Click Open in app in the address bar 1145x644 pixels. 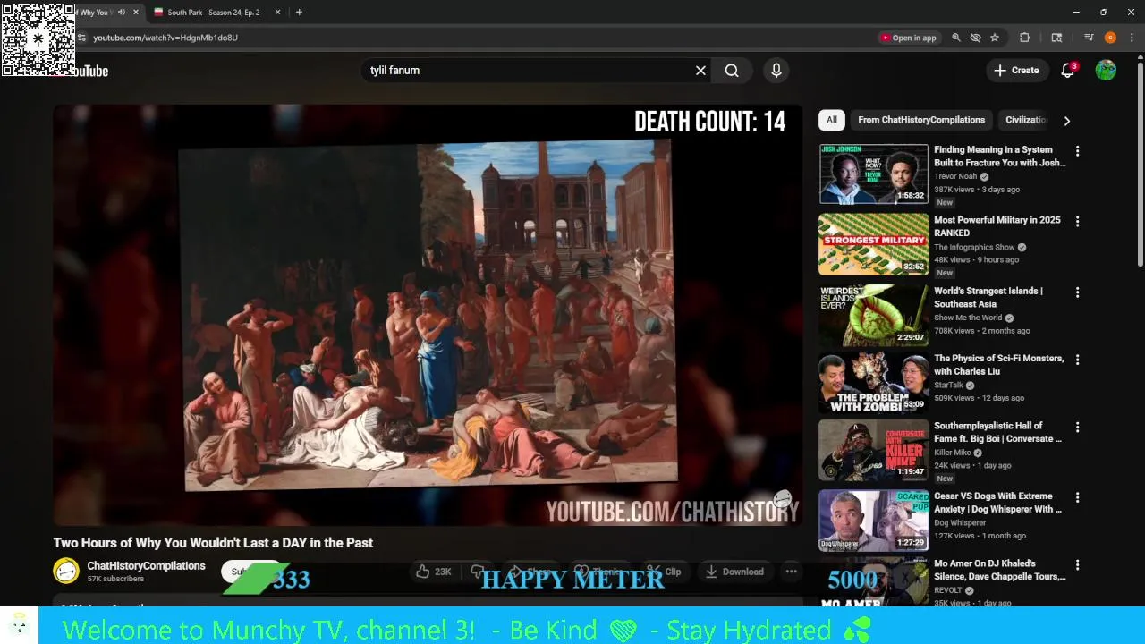pos(908,38)
